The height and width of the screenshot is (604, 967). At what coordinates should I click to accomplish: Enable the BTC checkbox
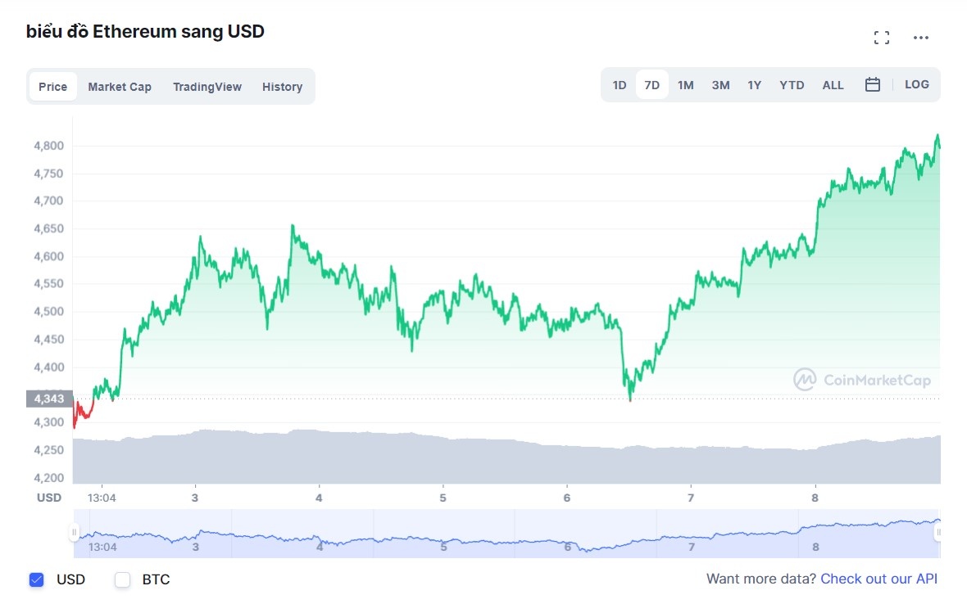click(123, 579)
